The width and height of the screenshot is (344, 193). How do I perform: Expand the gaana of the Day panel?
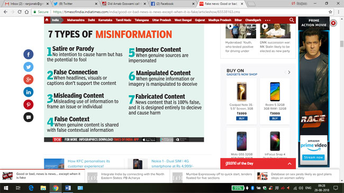click(289, 163)
